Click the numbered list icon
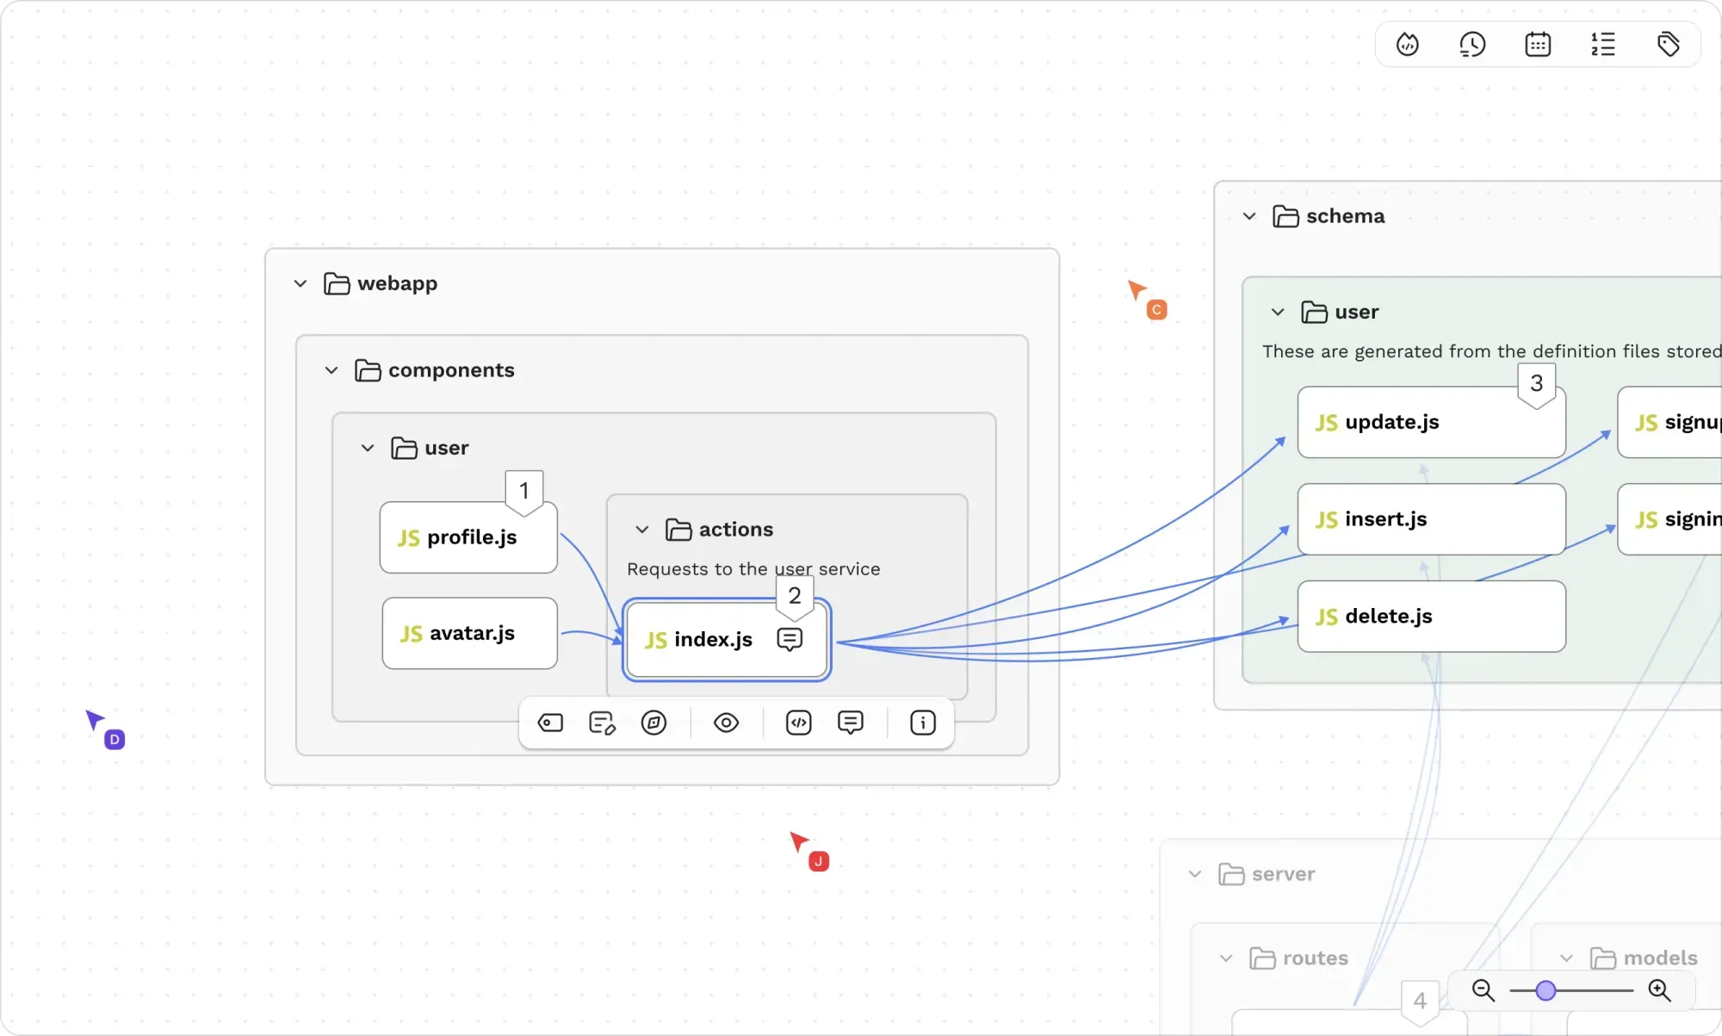1722x1036 pixels. (x=1602, y=44)
